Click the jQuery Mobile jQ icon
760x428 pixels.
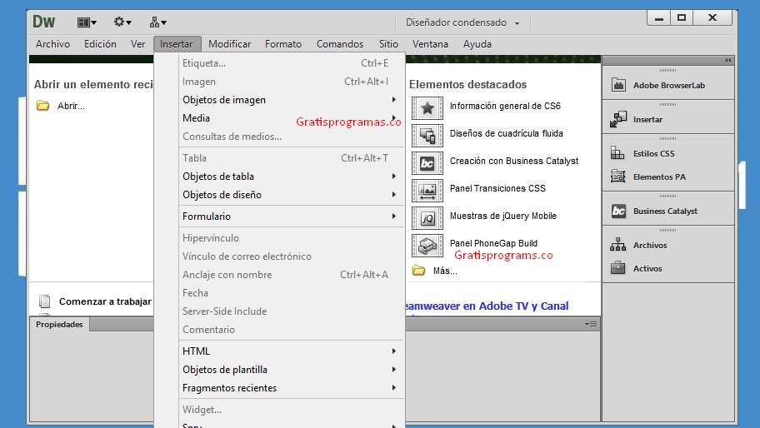point(427,218)
